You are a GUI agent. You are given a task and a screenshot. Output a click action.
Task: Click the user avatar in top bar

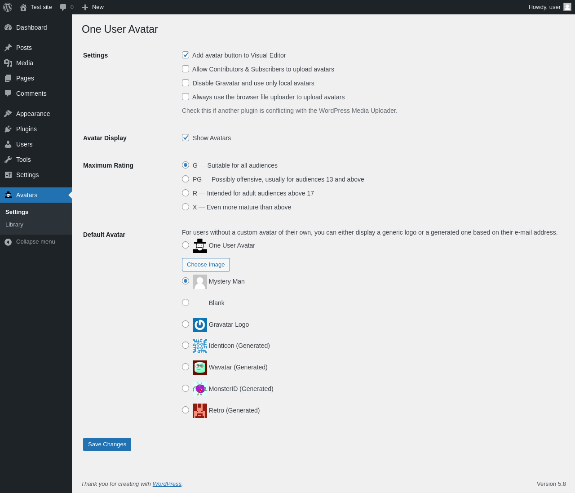567,7
